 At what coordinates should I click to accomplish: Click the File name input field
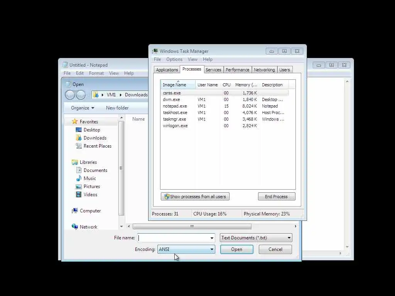point(174,237)
